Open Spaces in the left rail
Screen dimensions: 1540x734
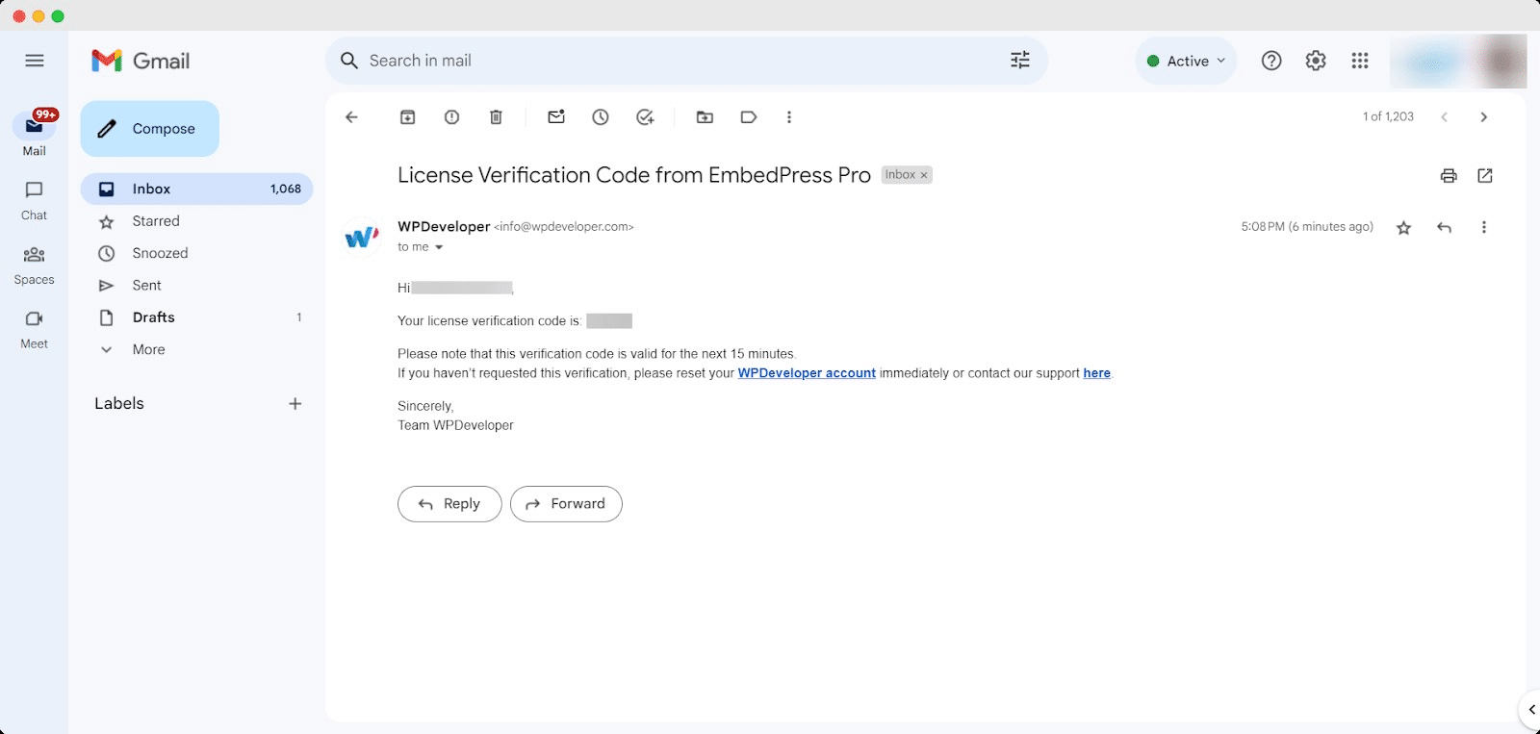[35, 265]
